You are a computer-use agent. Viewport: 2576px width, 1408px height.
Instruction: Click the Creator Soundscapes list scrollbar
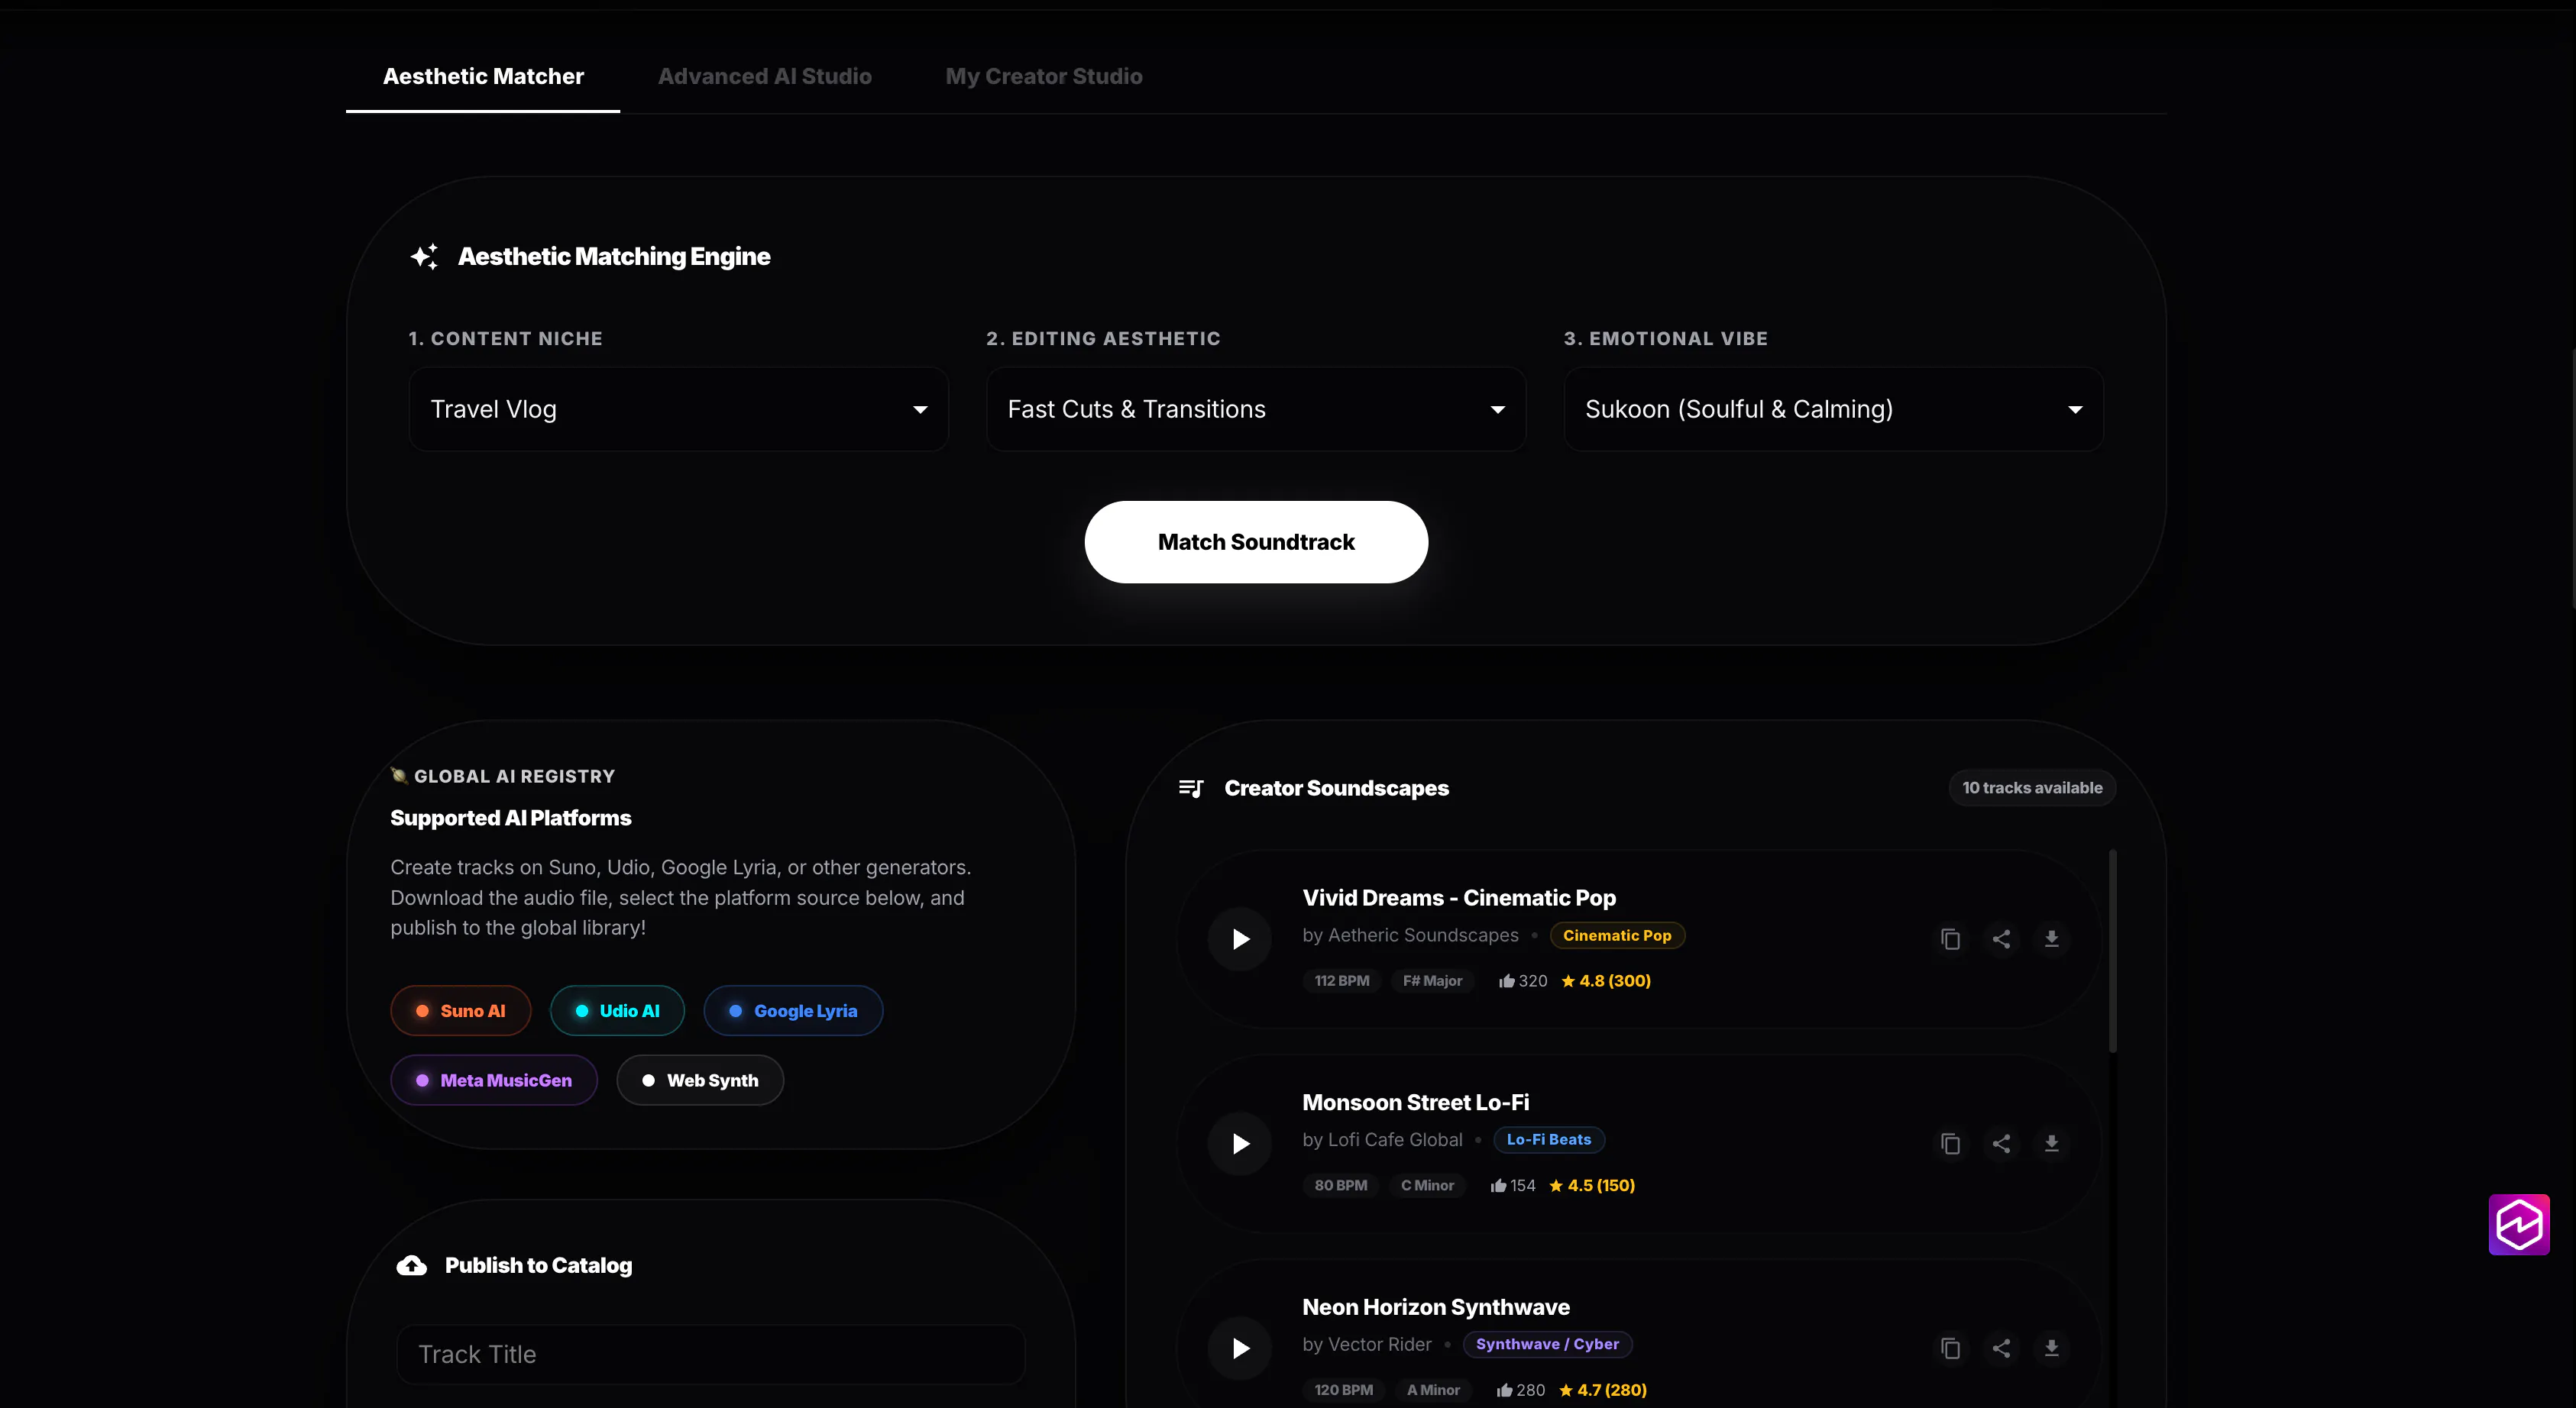[2112, 951]
